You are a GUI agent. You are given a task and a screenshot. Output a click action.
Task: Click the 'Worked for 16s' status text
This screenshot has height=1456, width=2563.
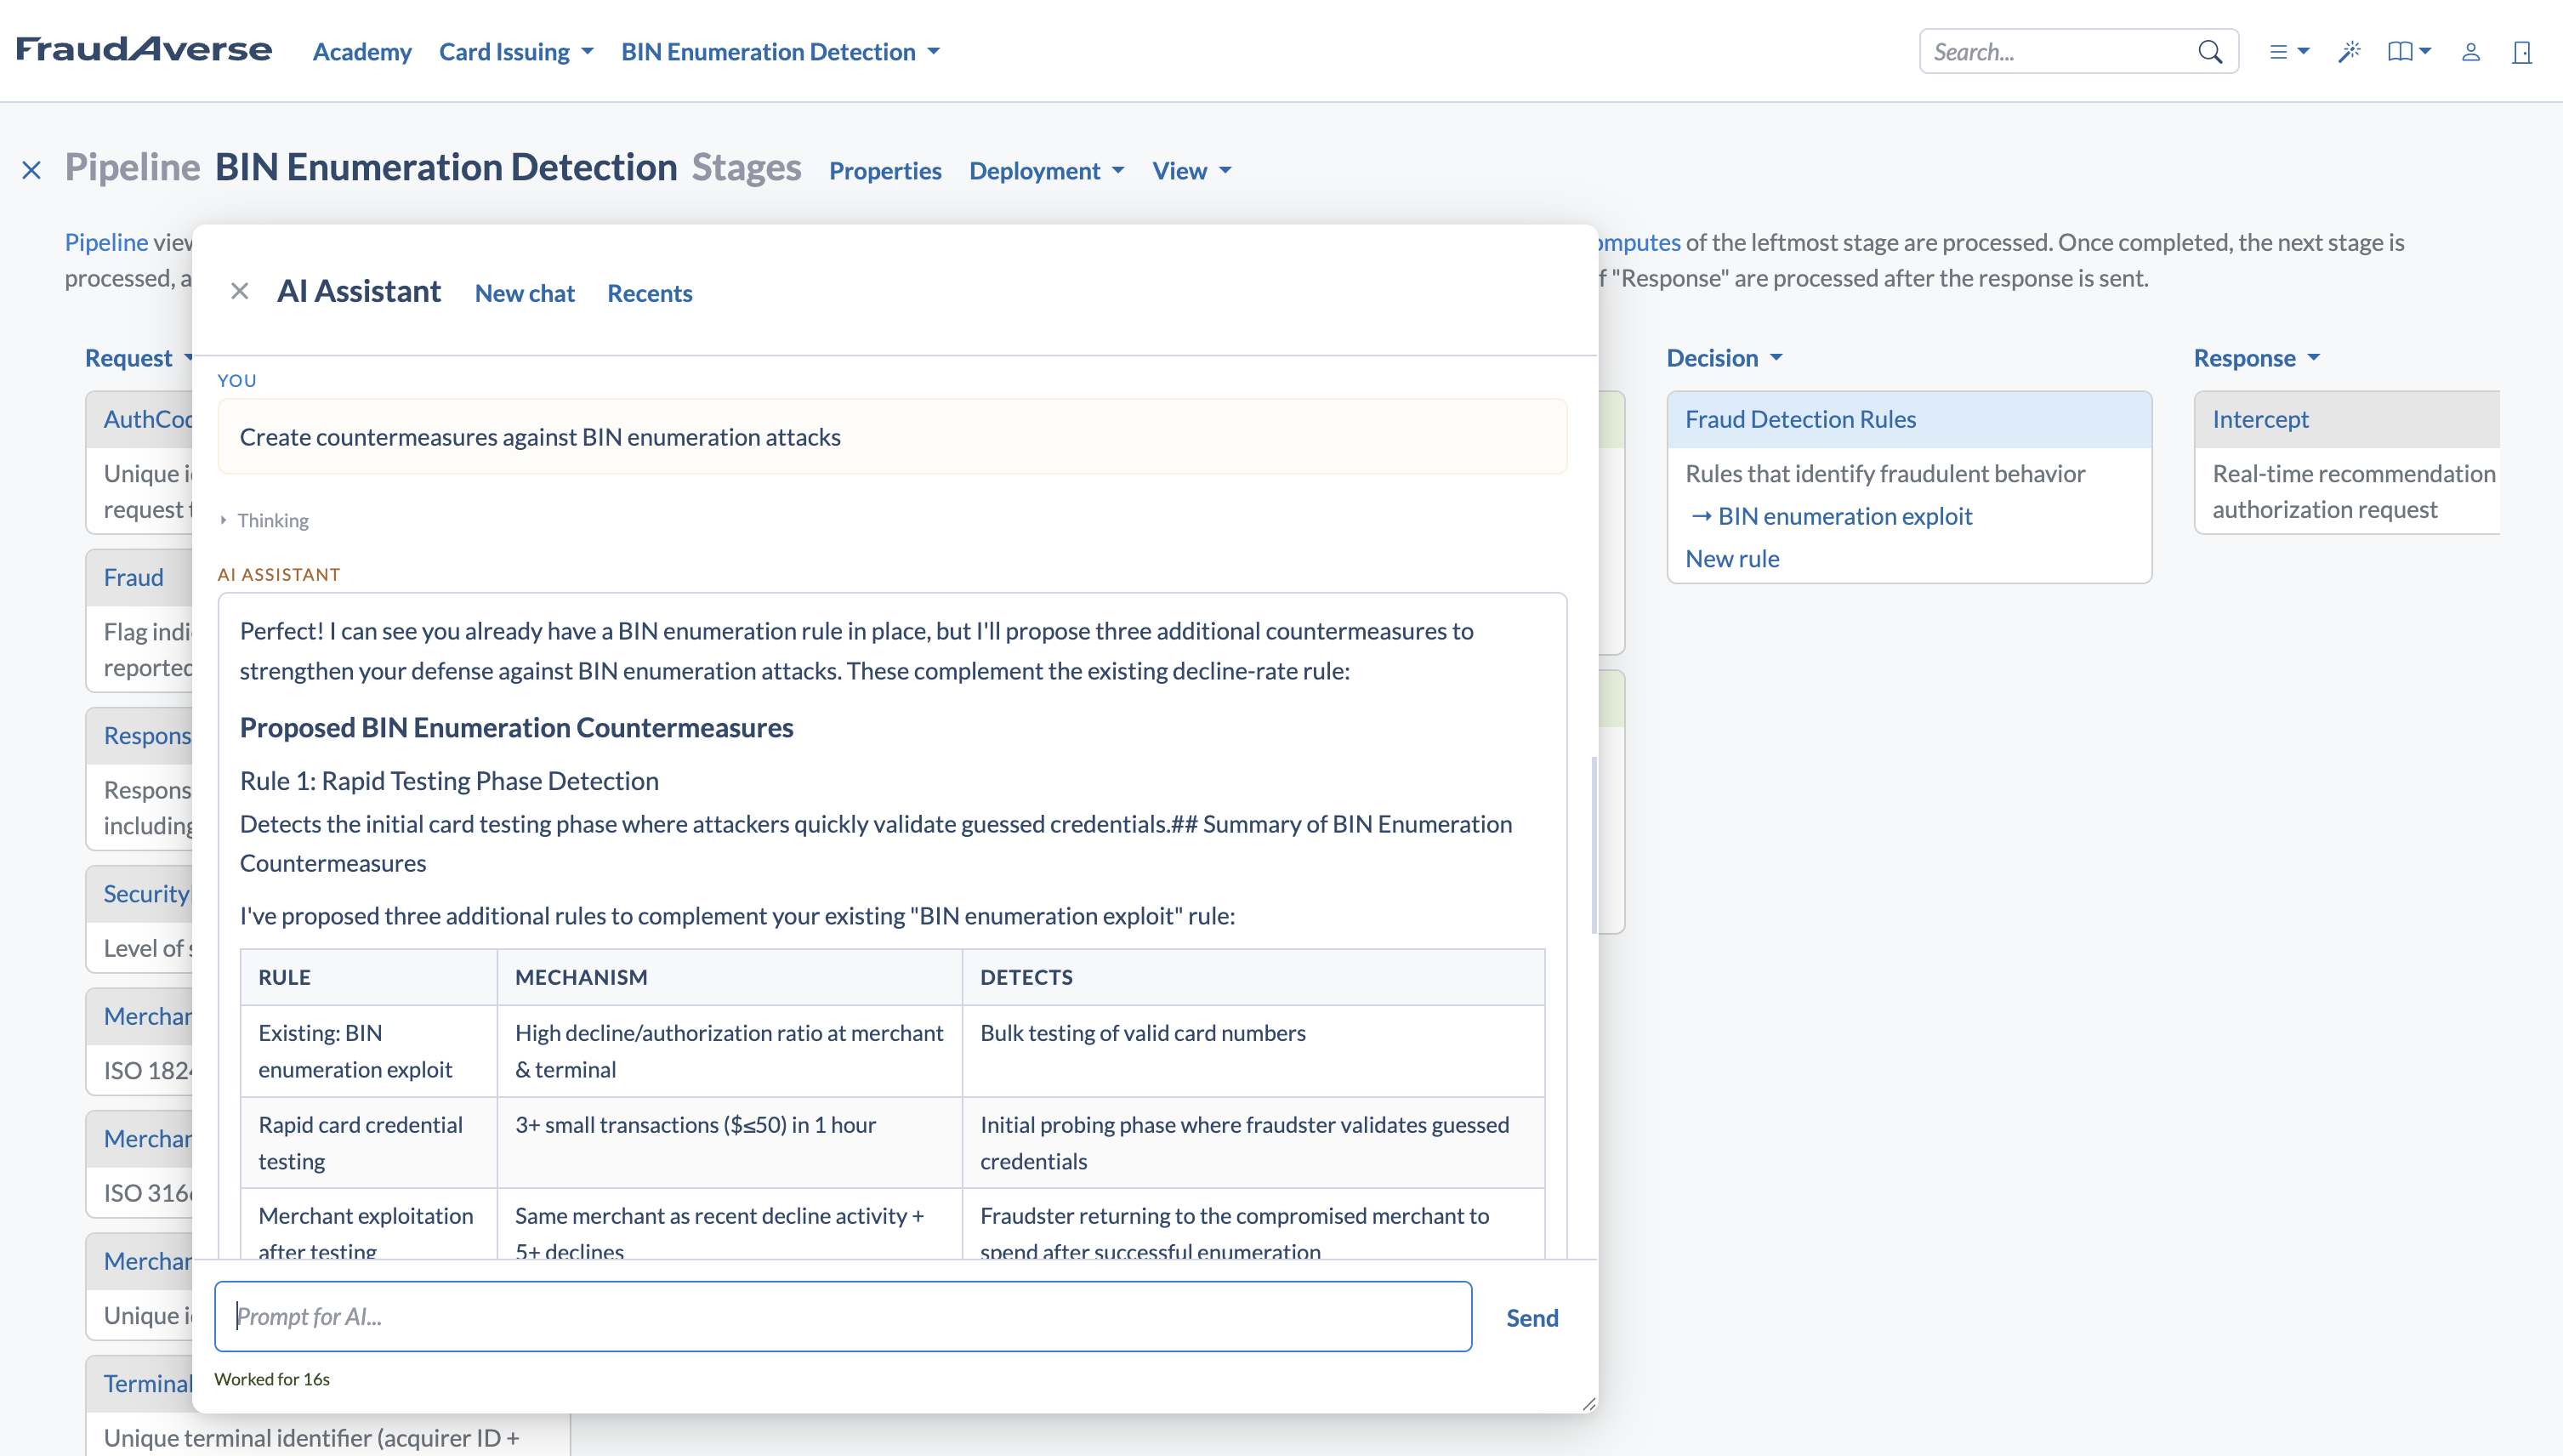(x=272, y=1379)
